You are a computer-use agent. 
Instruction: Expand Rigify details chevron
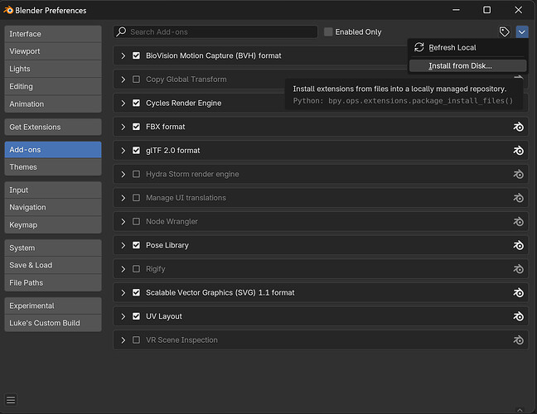[x=123, y=269]
